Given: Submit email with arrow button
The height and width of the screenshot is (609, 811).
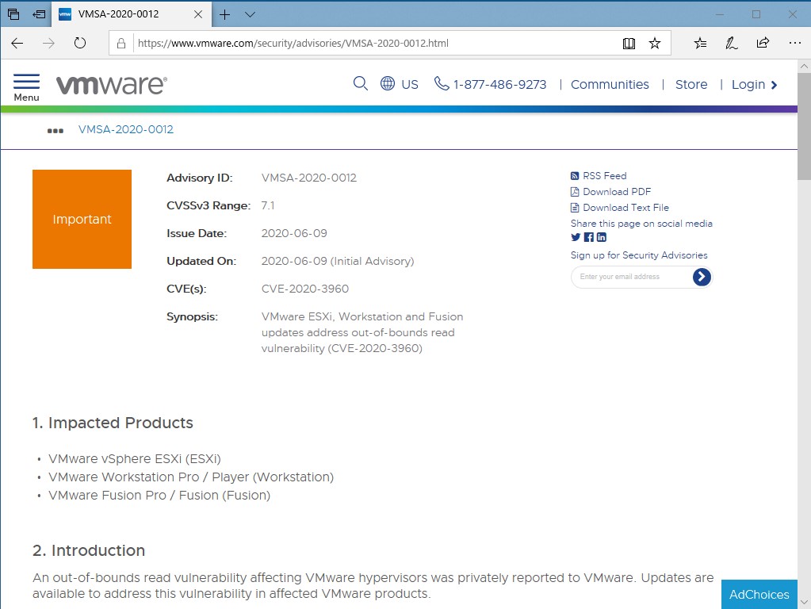Looking at the screenshot, I should tap(702, 277).
